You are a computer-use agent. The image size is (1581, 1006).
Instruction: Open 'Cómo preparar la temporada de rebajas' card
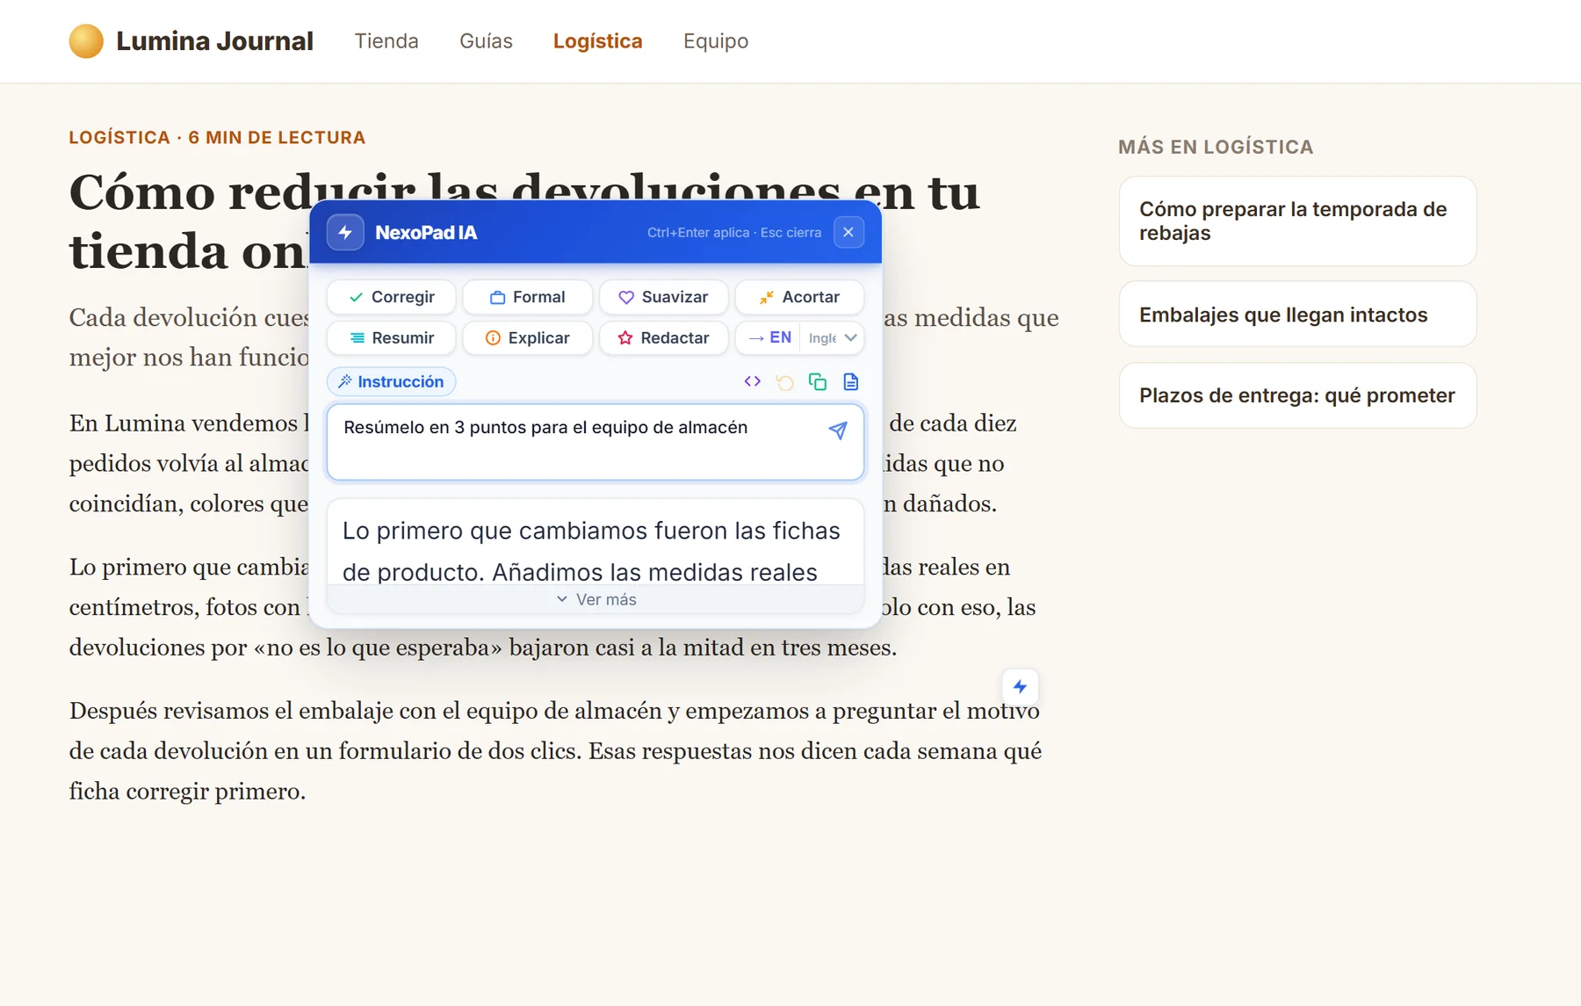click(1297, 221)
